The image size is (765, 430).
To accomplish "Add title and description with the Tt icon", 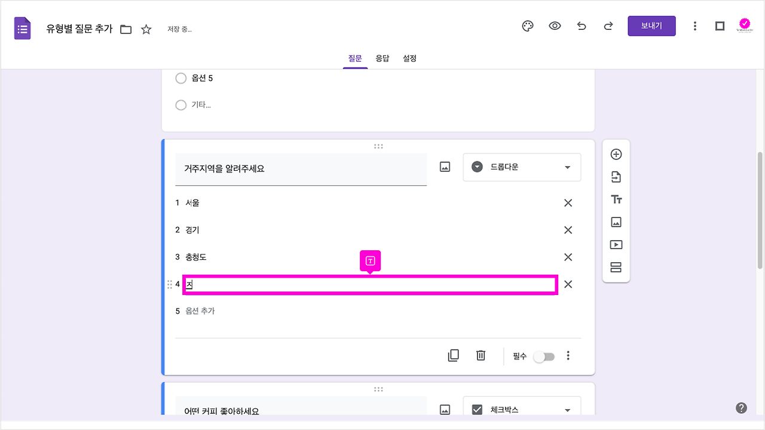I will (616, 199).
